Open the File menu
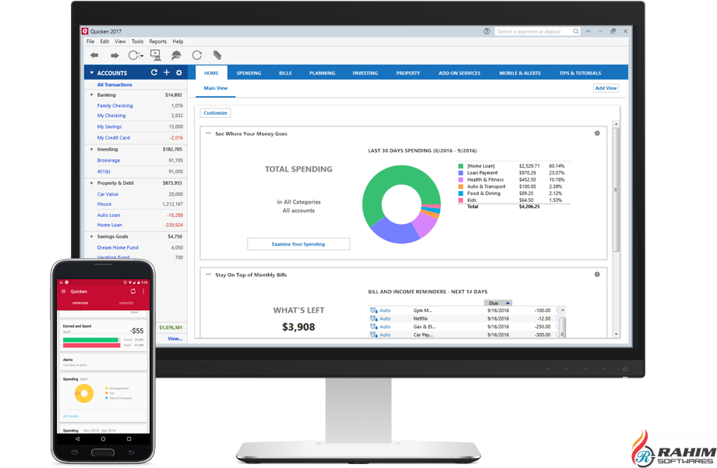Image resolution: width=717 pixels, height=468 pixels. [x=90, y=41]
